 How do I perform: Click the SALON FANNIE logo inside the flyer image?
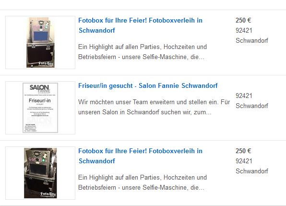pyautogui.click(x=40, y=89)
